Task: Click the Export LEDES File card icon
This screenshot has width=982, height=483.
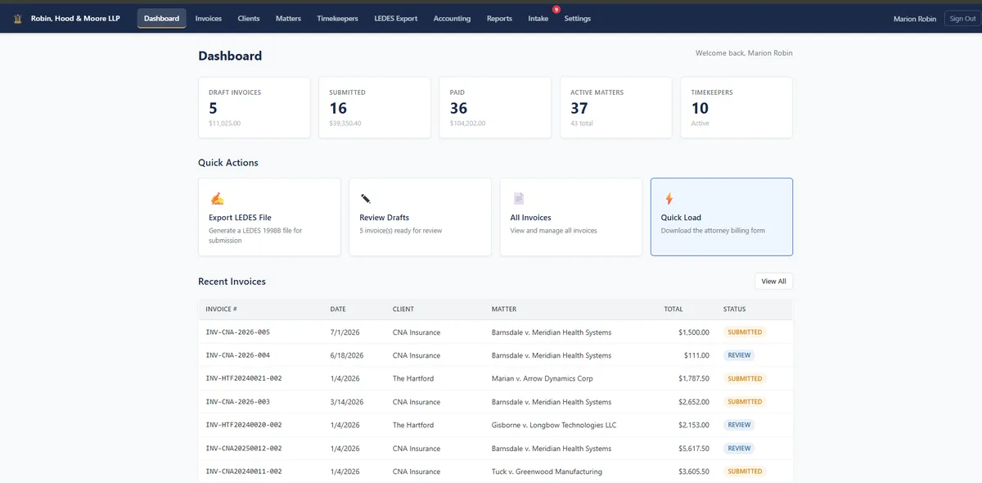Action: click(x=217, y=199)
